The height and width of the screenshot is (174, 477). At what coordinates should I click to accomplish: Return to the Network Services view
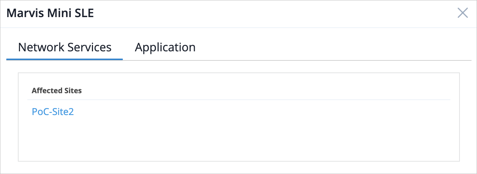coord(65,47)
